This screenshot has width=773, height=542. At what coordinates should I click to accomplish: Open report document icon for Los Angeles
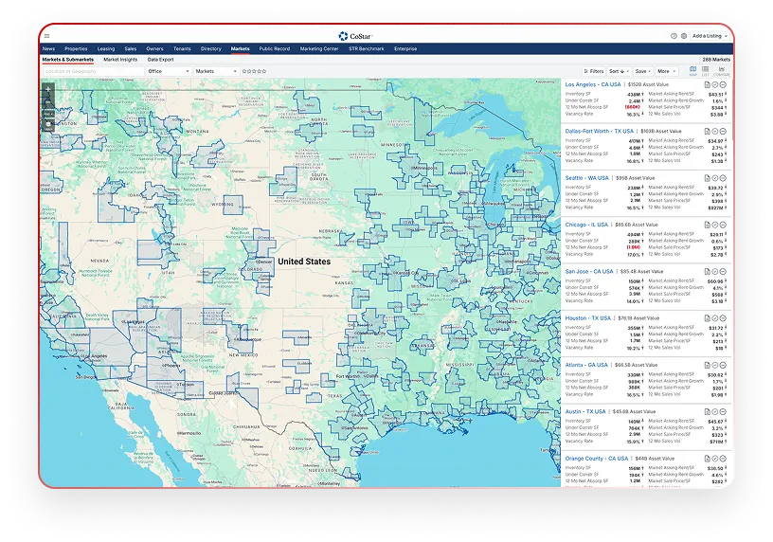pyautogui.click(x=707, y=85)
